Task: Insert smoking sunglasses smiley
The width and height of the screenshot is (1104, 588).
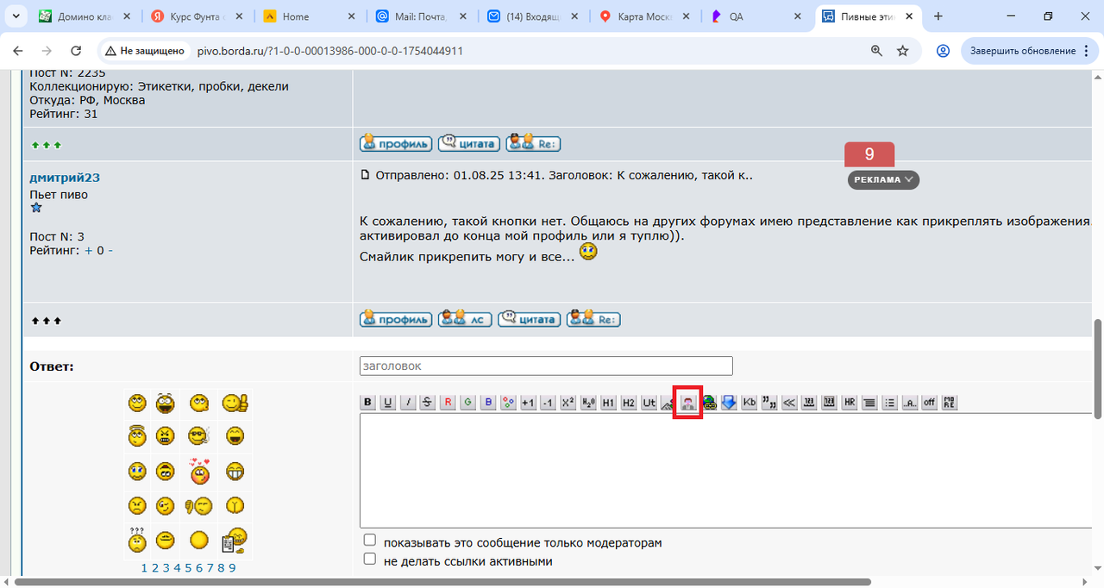Action: pyautogui.click(x=199, y=436)
